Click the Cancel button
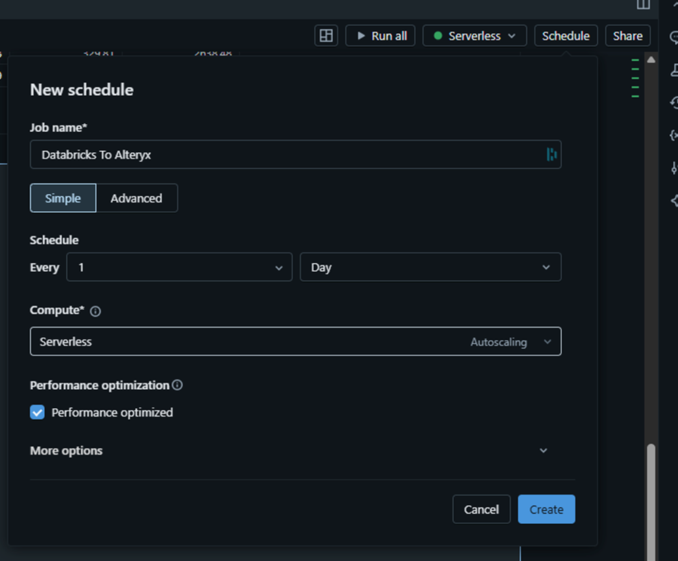This screenshot has height=561, width=678. pos(481,509)
